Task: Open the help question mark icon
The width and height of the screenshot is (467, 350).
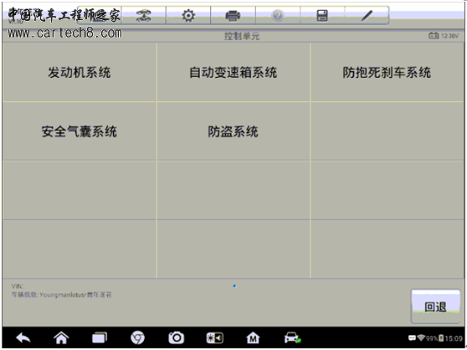Action: click(x=278, y=15)
